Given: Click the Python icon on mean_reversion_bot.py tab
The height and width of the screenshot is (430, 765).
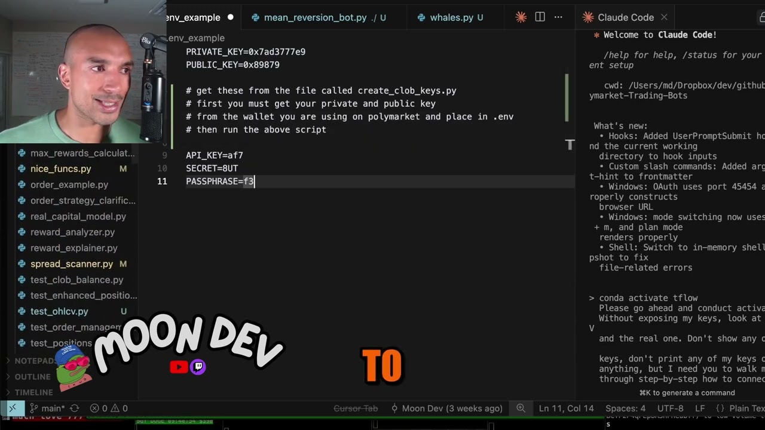Looking at the screenshot, I should (256, 17).
